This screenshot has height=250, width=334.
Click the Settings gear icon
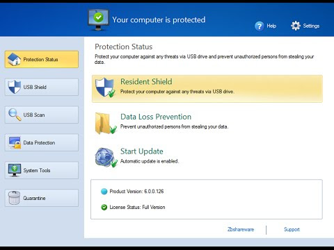tap(296, 26)
